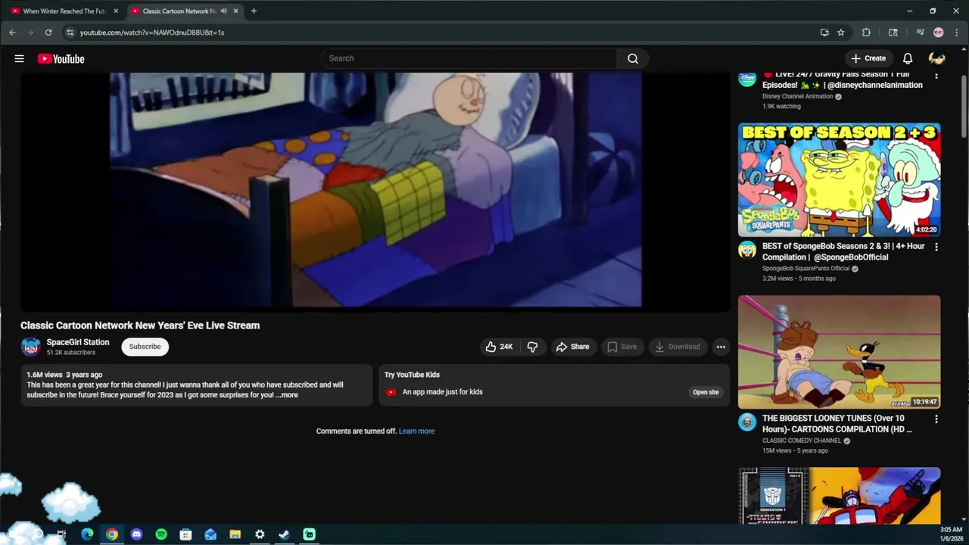Open the Chrome profile avatar
This screenshot has width=969, height=545.
click(939, 33)
